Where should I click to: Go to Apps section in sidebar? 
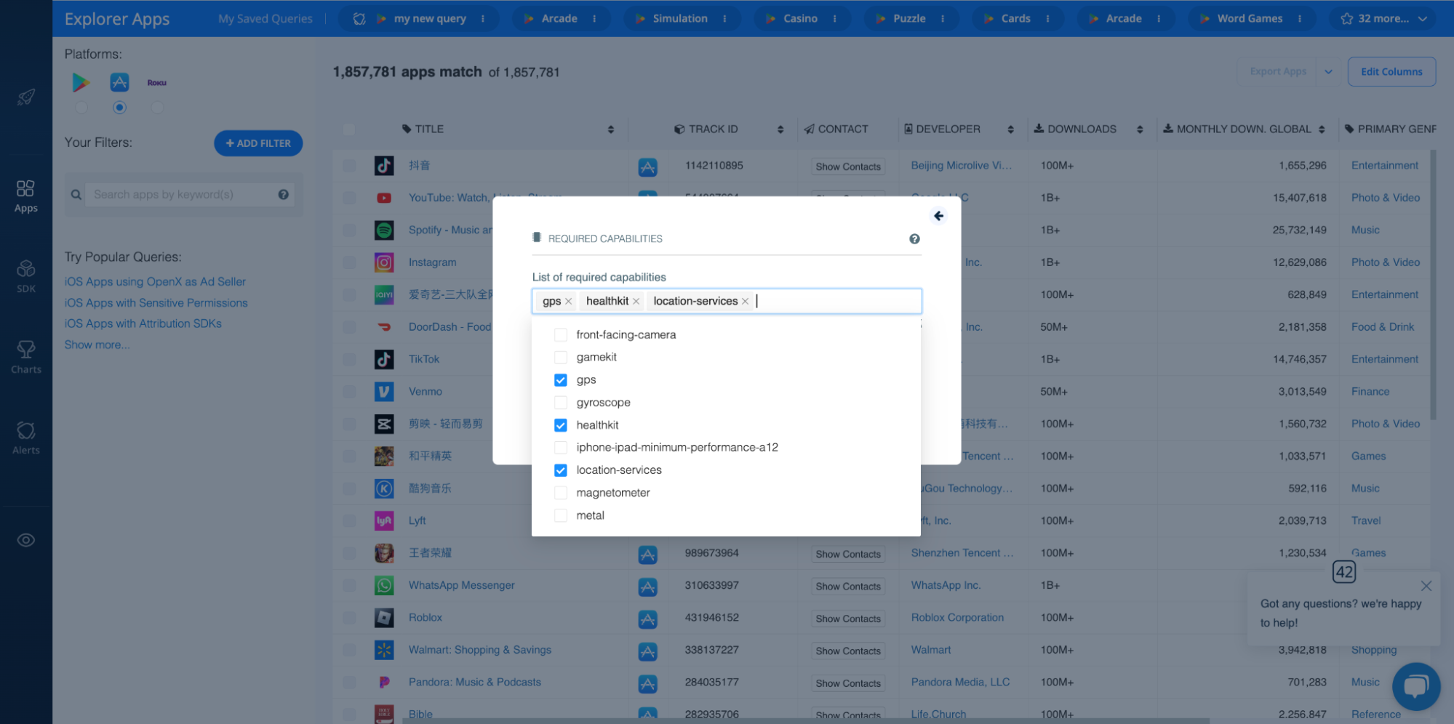click(x=26, y=196)
